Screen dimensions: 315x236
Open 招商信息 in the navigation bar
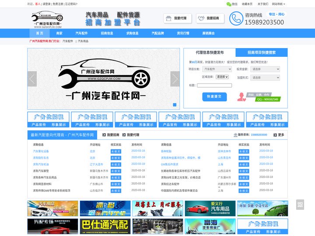coord(107,33)
